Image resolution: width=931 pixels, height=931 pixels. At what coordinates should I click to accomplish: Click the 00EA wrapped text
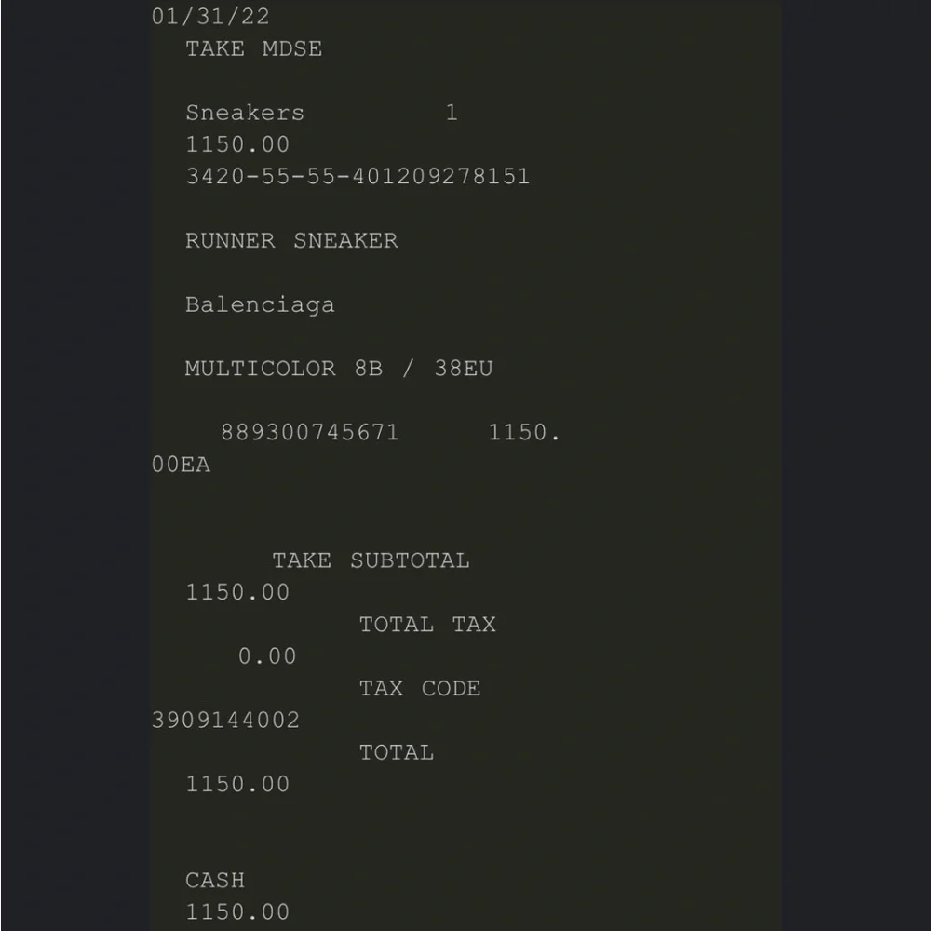[x=182, y=465]
